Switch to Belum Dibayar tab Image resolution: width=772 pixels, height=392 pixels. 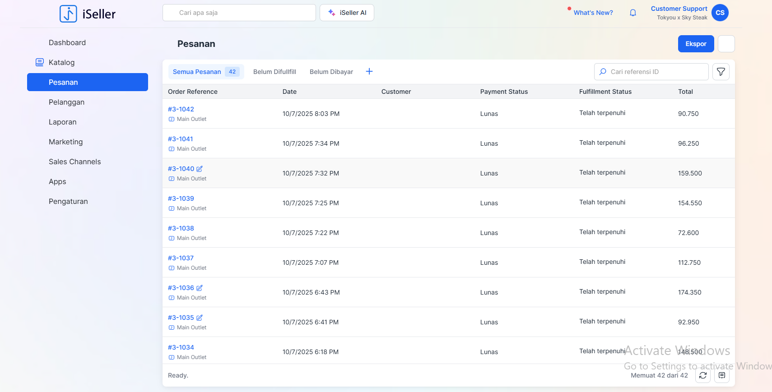pyautogui.click(x=331, y=72)
